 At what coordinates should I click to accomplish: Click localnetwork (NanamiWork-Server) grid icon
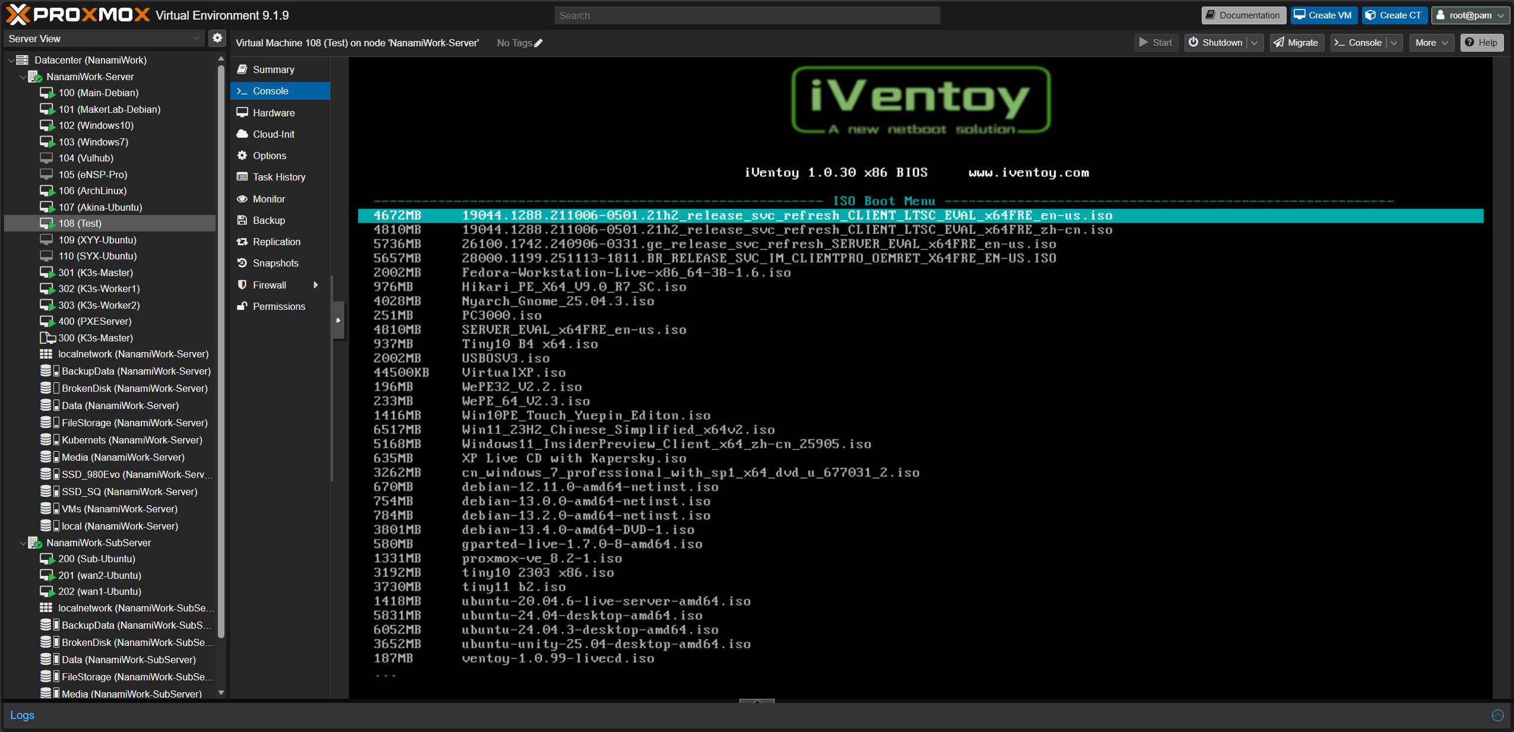pos(46,354)
